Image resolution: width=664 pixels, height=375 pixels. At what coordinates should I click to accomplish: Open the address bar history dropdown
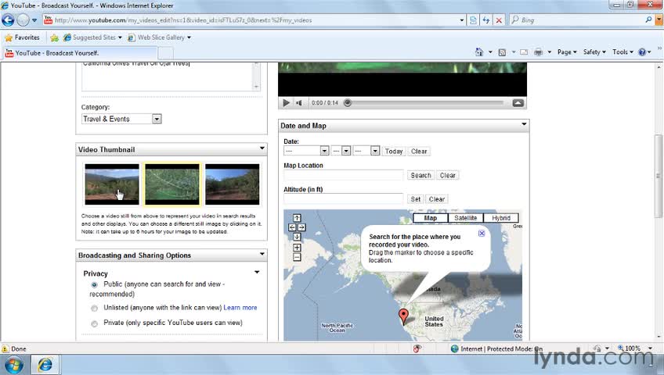click(461, 20)
